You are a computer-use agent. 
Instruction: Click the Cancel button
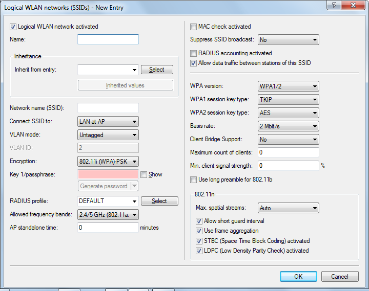point(339,276)
